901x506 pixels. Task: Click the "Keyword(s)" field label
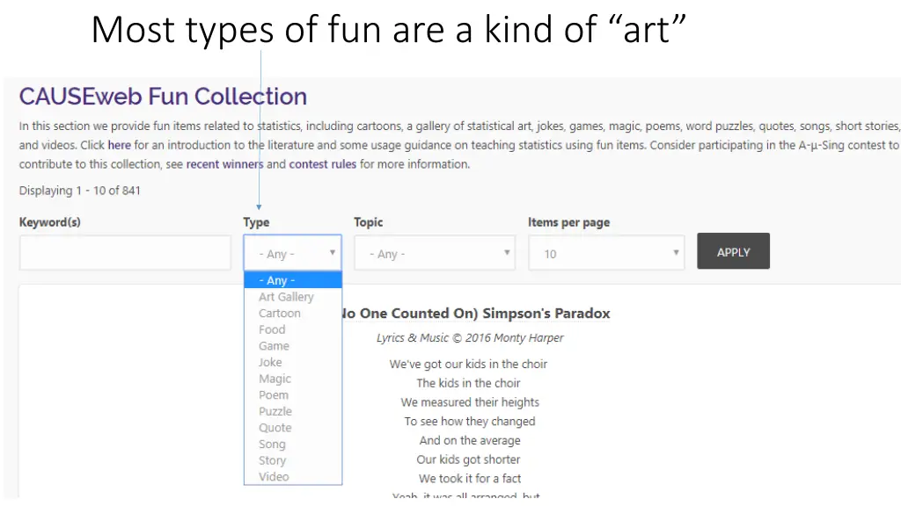pyautogui.click(x=50, y=222)
